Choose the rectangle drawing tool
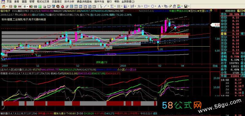Image resolution: width=245 pixels, height=116 pixels. click(146, 6)
